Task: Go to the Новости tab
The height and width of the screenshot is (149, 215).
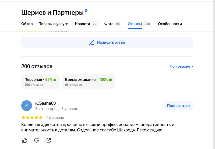Action: click(86, 24)
